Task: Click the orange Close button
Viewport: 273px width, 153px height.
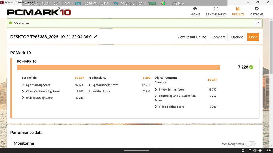Action: pyautogui.click(x=253, y=37)
